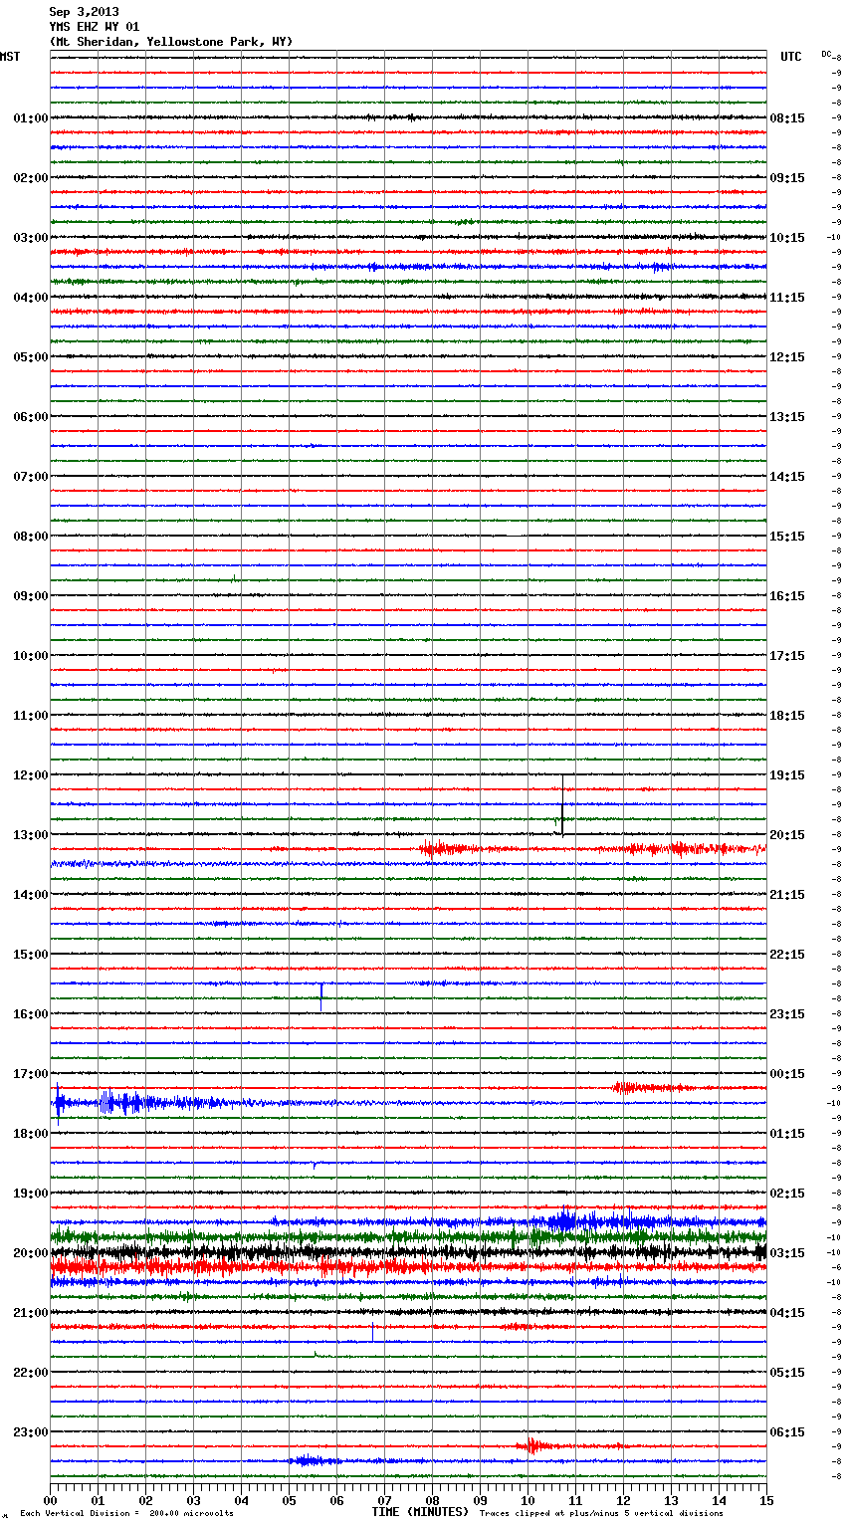Image resolution: width=846 pixels, height=1527 pixels.
Task: Click the 16:15 UTC time label
Action: point(787,596)
